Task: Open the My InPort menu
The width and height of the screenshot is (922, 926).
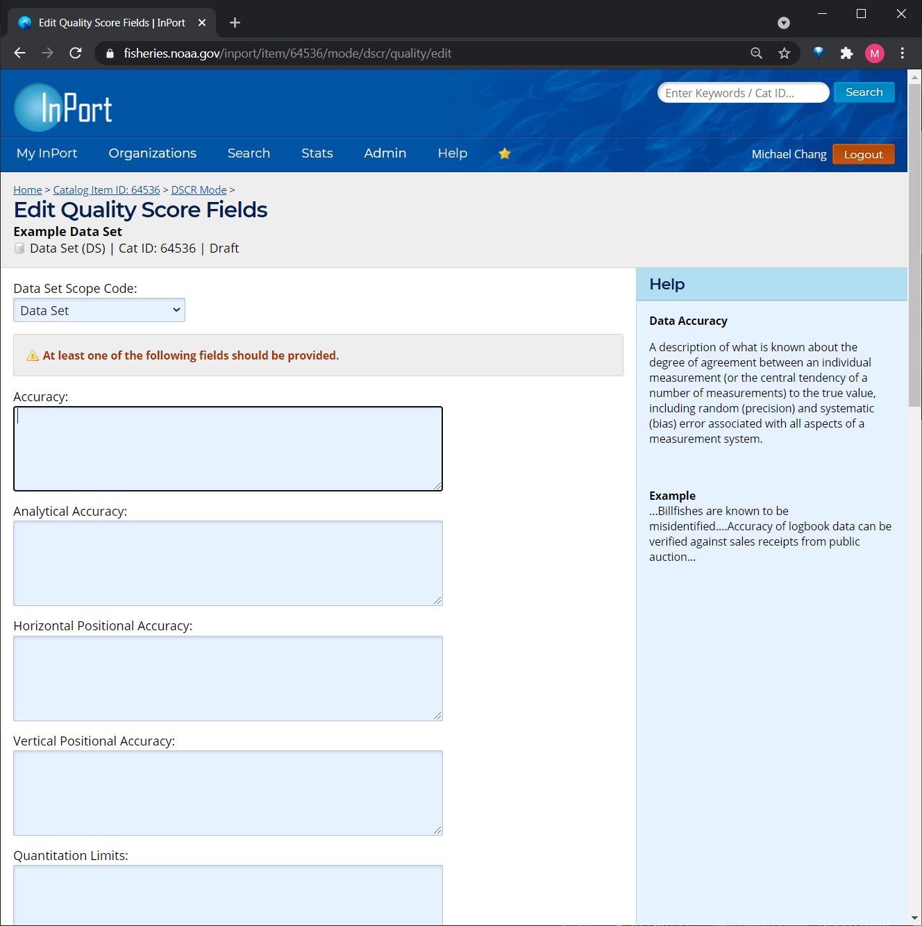Action: click(x=47, y=153)
